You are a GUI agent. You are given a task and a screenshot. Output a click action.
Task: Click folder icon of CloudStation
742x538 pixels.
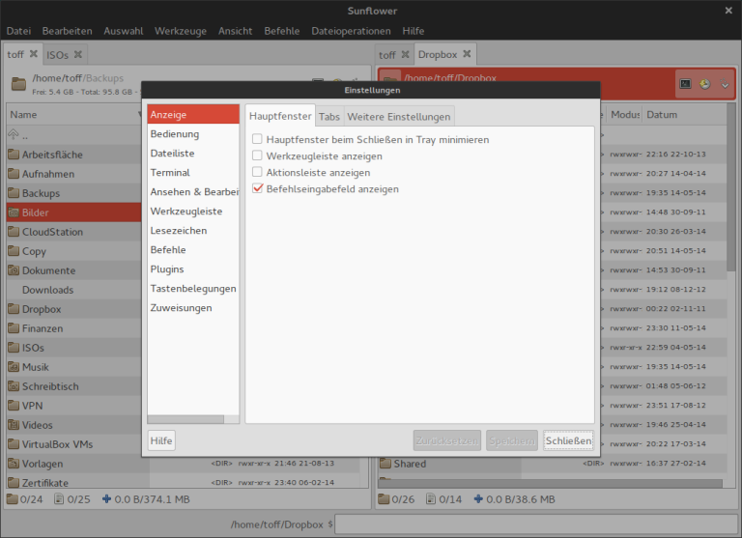pos(14,232)
